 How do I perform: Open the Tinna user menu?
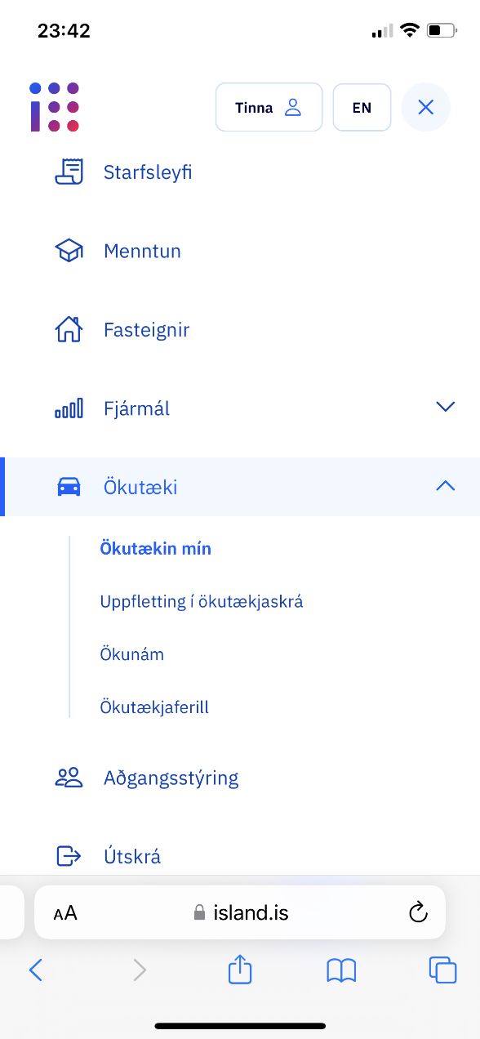[x=269, y=107]
